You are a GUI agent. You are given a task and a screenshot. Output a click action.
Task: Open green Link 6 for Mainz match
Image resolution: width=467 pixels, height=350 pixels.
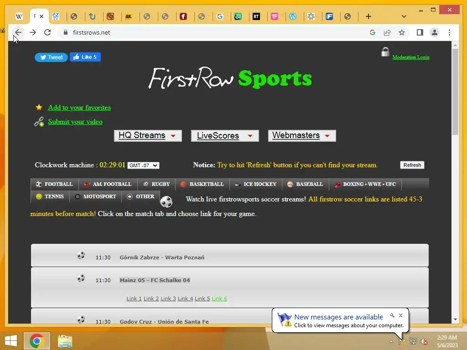(x=219, y=299)
